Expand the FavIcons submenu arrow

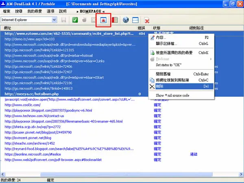coord(211,59)
